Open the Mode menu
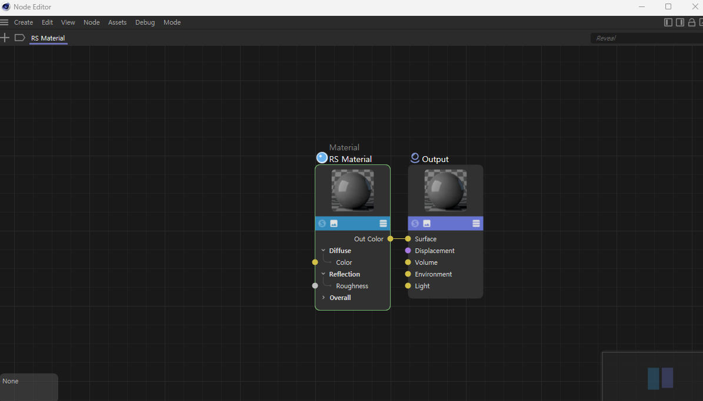The width and height of the screenshot is (703, 401). [172, 22]
